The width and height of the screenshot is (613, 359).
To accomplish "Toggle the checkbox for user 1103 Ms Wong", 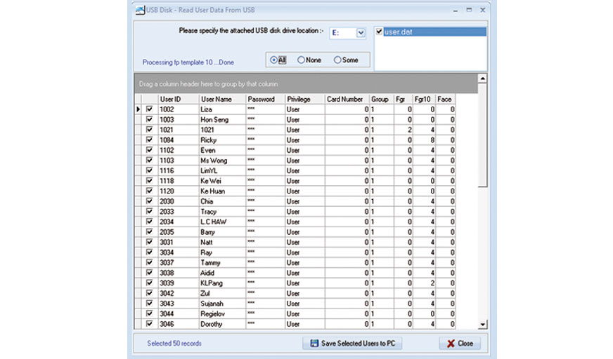I will click(x=149, y=160).
